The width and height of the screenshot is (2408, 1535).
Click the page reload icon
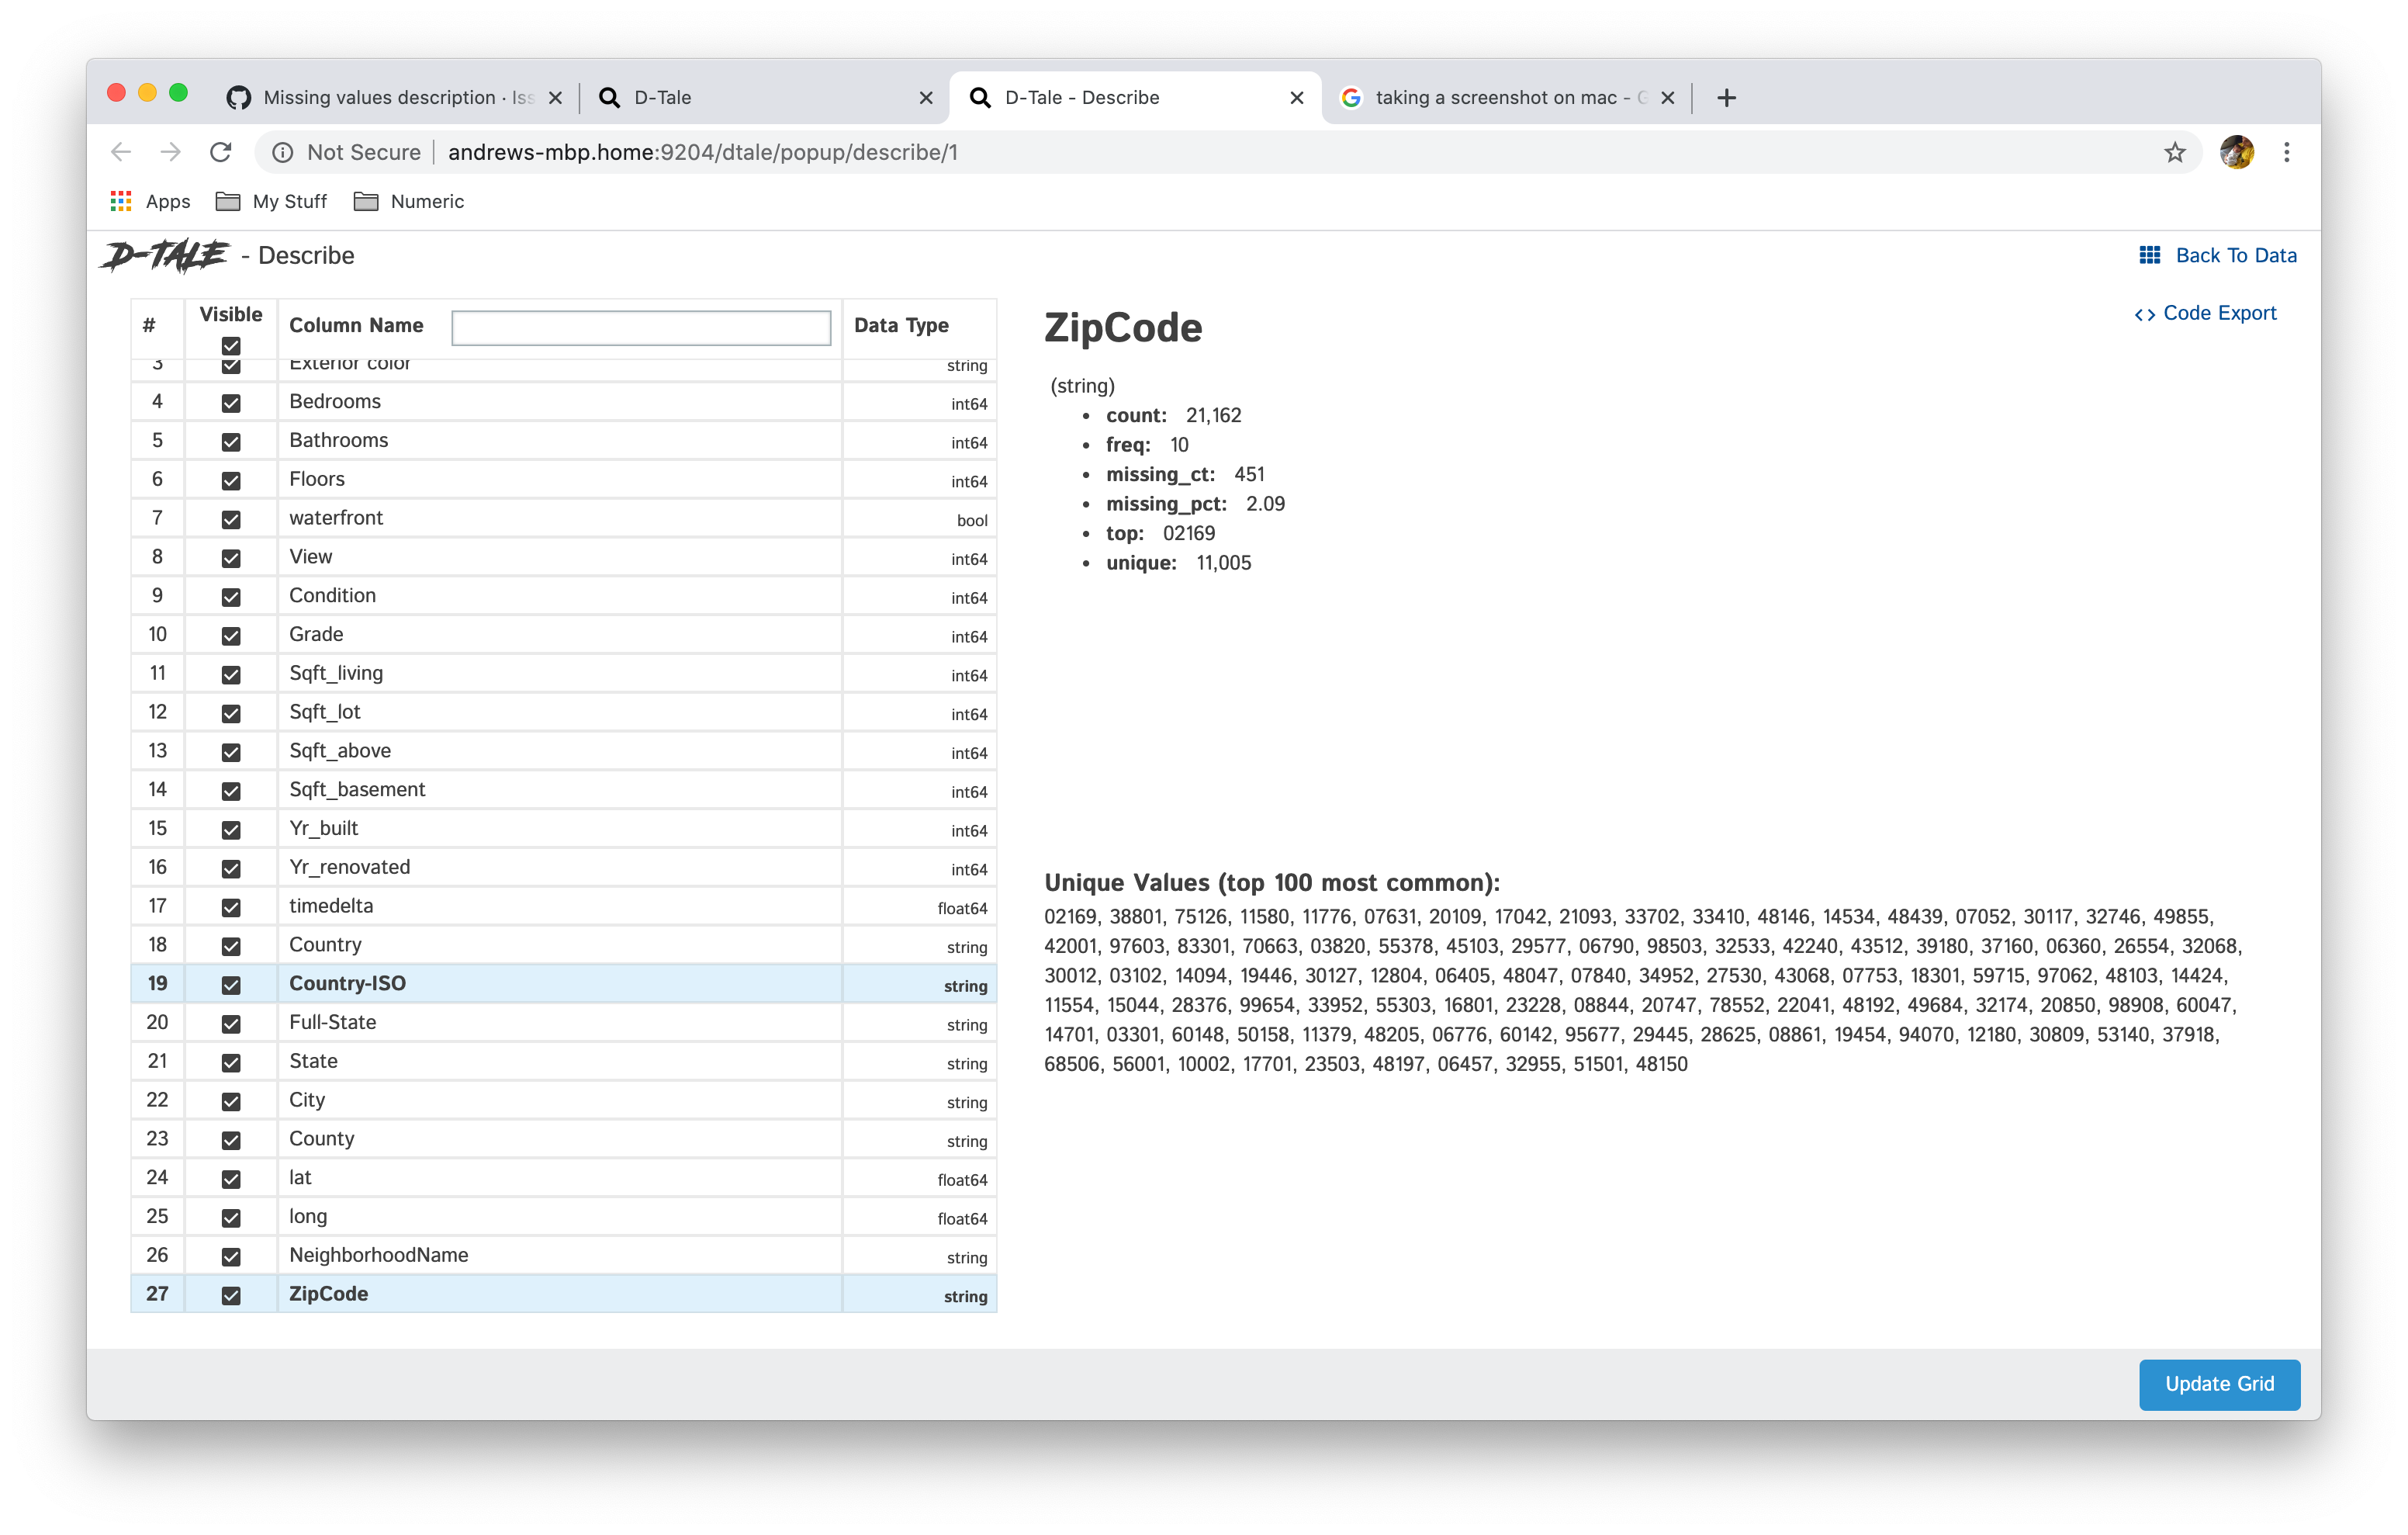(x=221, y=151)
